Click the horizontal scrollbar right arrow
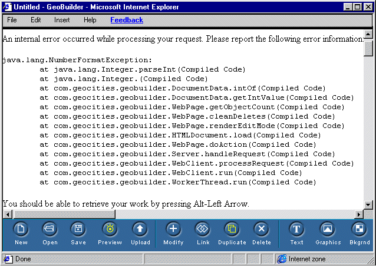Screen dimensions: 376x266 [359, 214]
